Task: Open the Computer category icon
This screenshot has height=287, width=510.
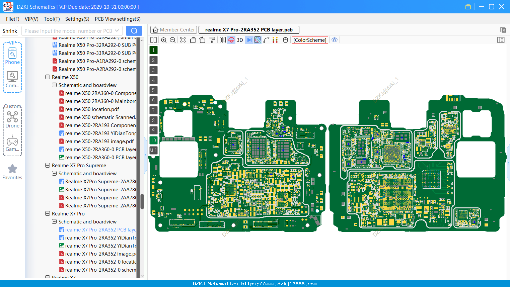Action: 12,80
